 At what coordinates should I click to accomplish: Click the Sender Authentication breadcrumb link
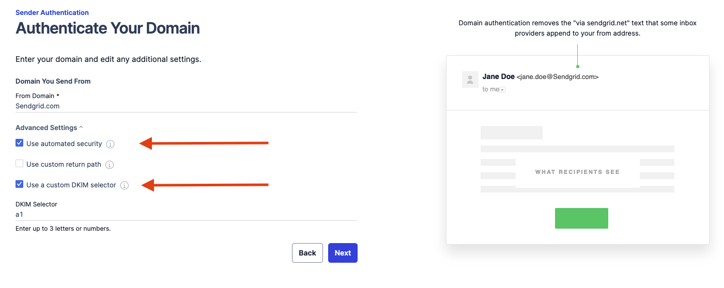(52, 12)
